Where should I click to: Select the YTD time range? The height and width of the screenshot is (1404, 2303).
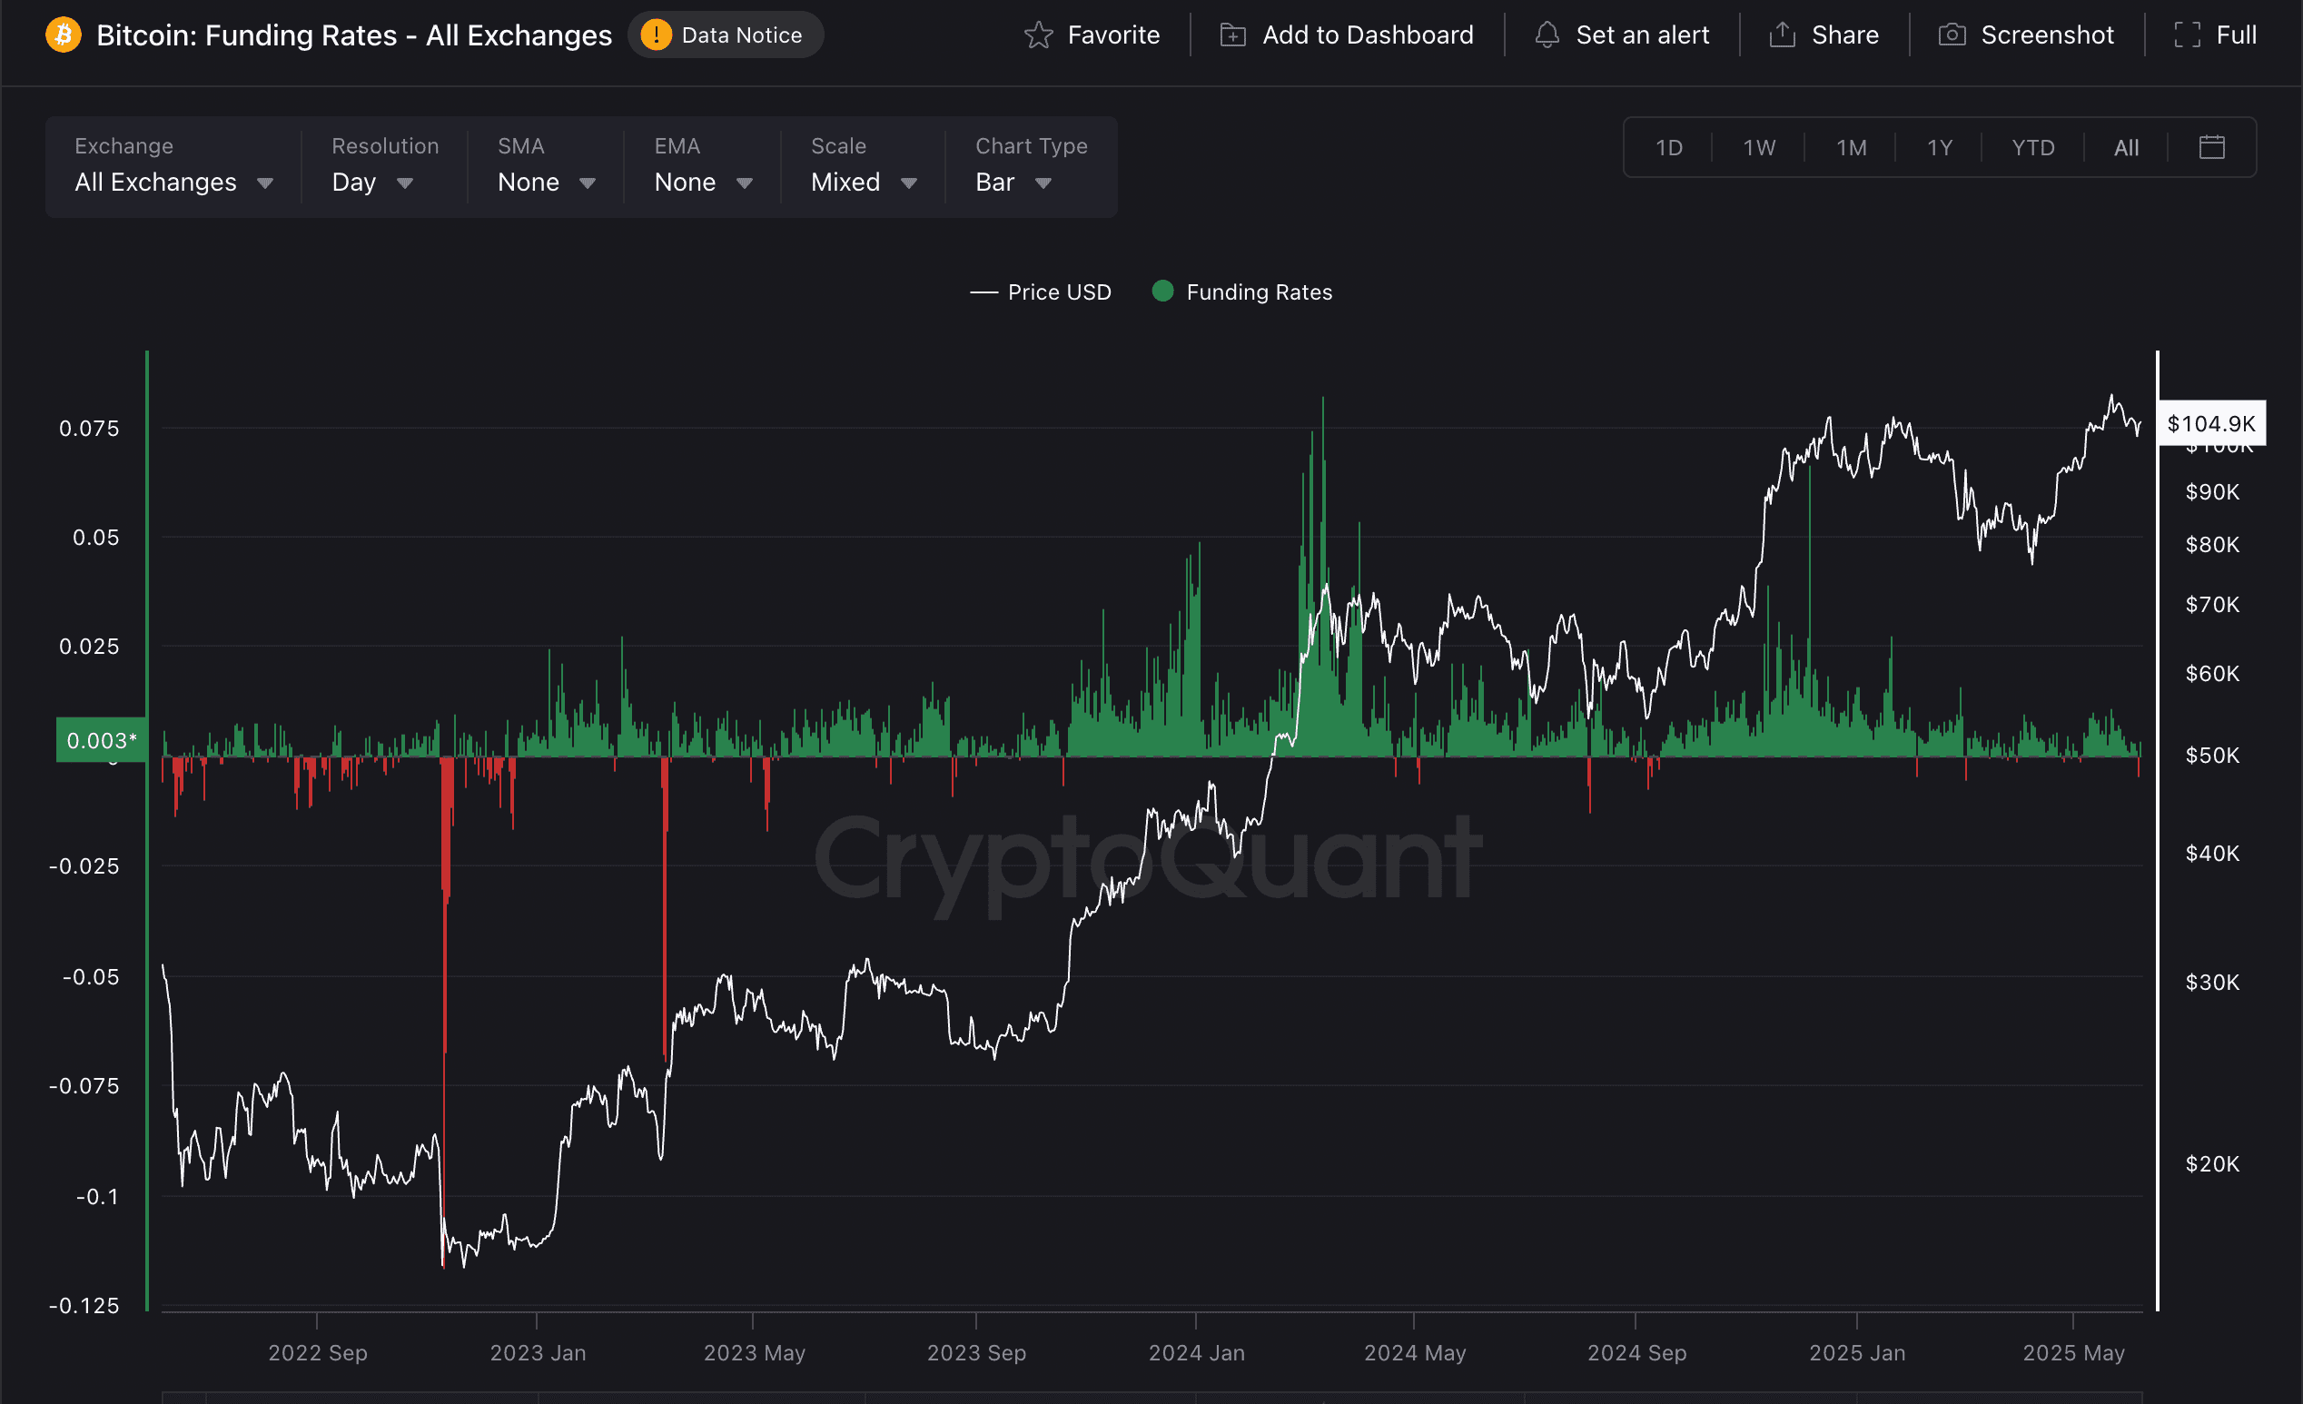click(x=2033, y=148)
